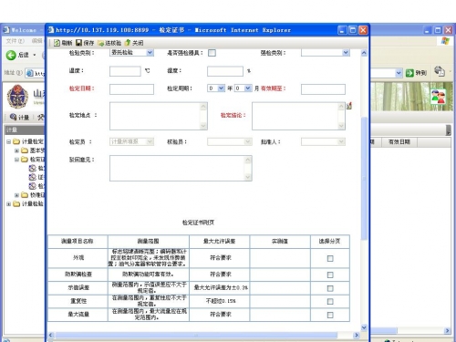Viewport: 456px width, 342px height.
Task: Click the 关闭 toolbar button
Action: [x=134, y=43]
